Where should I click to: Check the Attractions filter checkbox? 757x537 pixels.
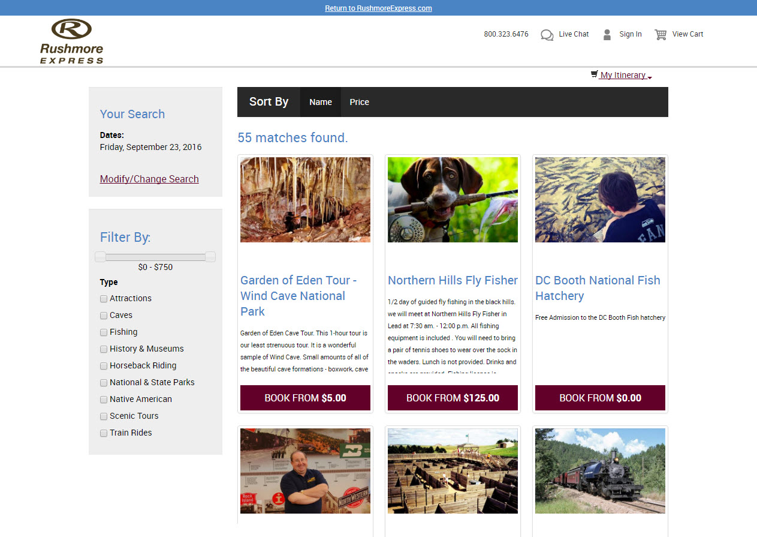pos(104,298)
